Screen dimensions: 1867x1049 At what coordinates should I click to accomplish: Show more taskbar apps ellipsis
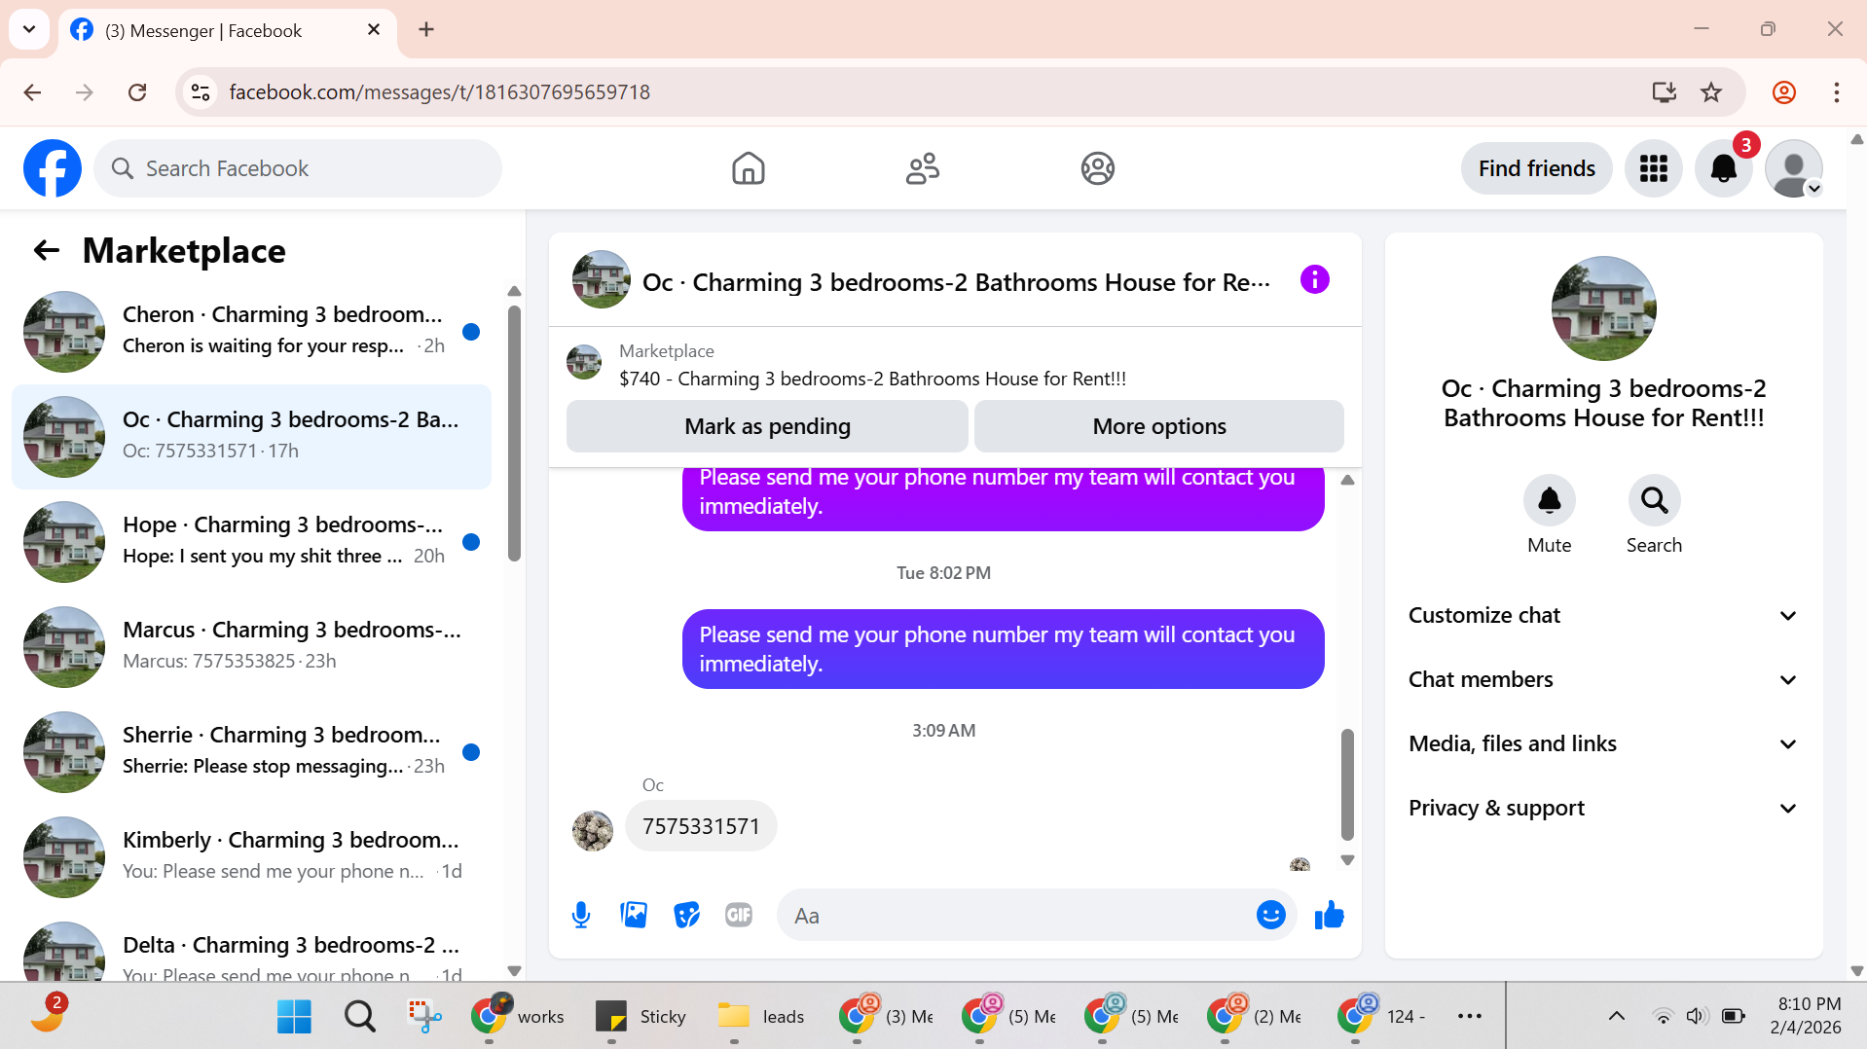point(1469,1017)
